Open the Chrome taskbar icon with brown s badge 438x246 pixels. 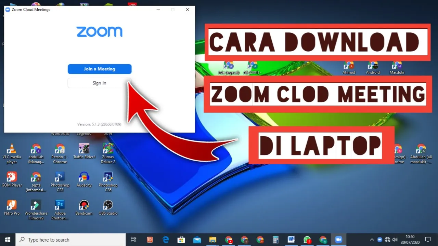click(x=244, y=240)
